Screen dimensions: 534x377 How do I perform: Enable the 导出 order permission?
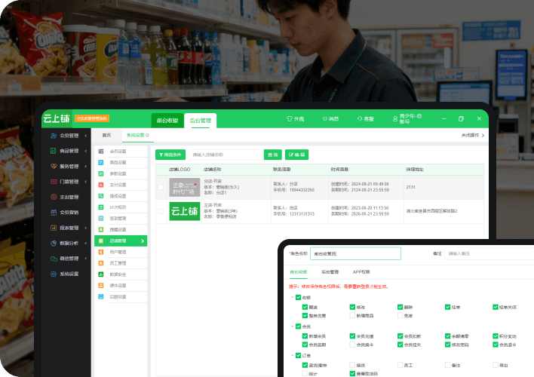pyautogui.click(x=496, y=365)
